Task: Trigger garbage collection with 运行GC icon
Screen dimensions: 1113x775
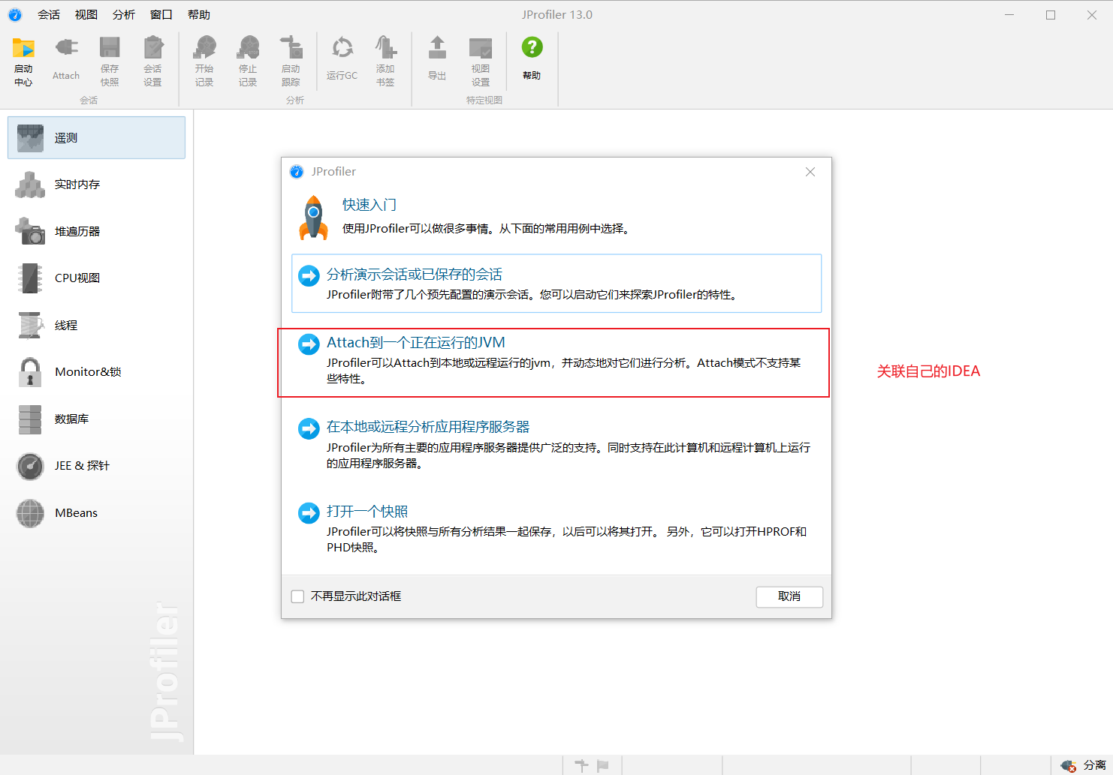Action: point(342,48)
